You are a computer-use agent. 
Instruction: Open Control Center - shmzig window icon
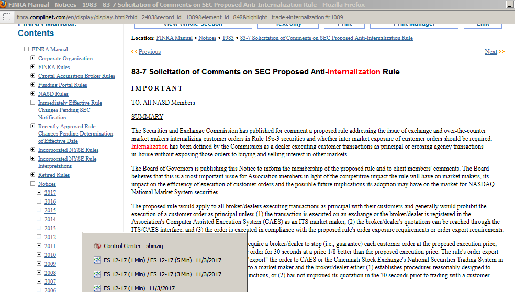(x=97, y=246)
